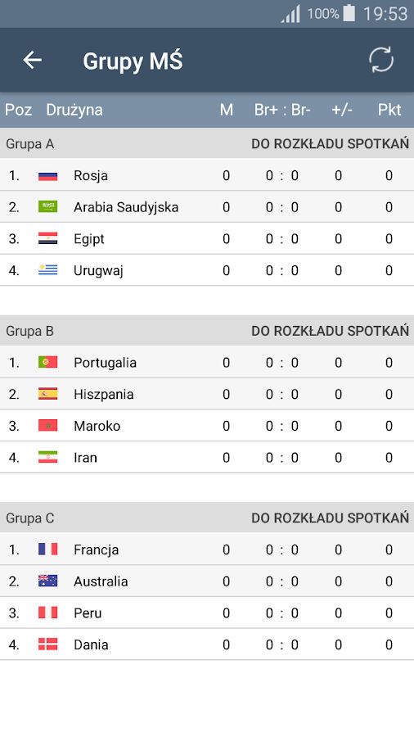
Task: Tap the Saudi Arabia flag icon
Action: click(48, 207)
